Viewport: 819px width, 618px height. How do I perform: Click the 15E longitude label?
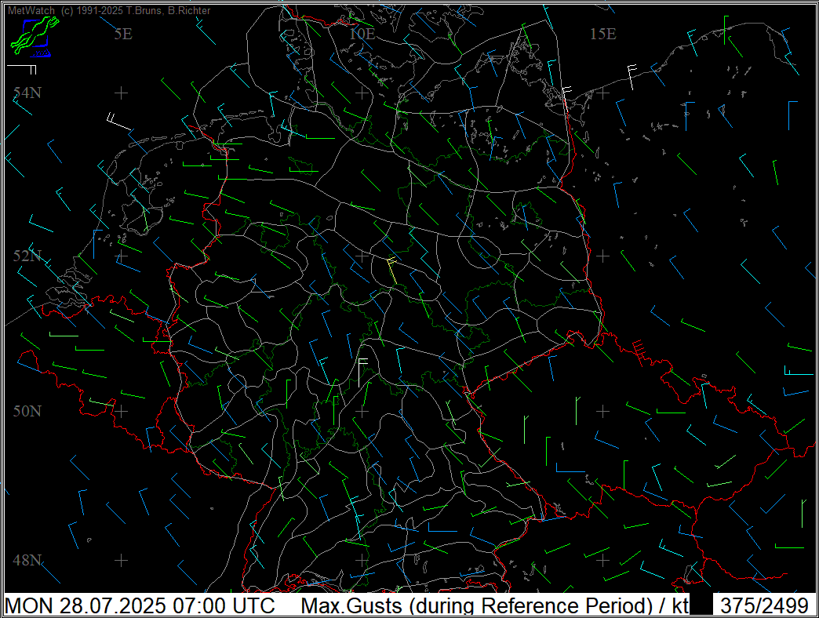(x=603, y=34)
